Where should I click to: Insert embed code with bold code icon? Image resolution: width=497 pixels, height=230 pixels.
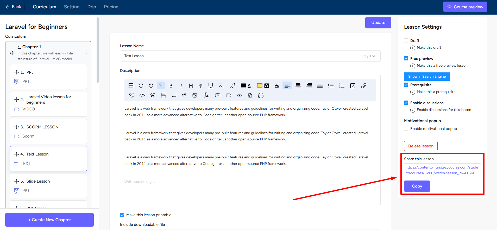(240, 95)
